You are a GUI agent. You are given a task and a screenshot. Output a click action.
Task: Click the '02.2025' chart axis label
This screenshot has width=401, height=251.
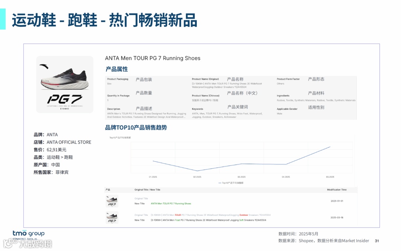[197, 177]
